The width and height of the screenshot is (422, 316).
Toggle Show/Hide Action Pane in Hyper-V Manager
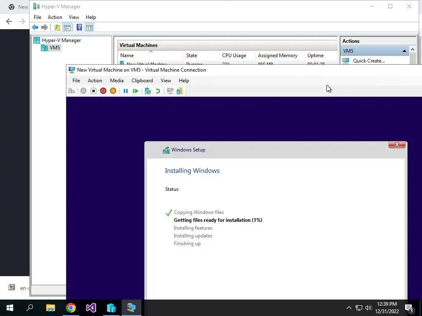coord(89,27)
